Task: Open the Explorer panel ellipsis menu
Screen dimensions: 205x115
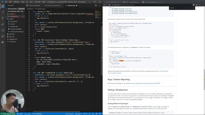Action: pyautogui.click(x=22, y=5)
